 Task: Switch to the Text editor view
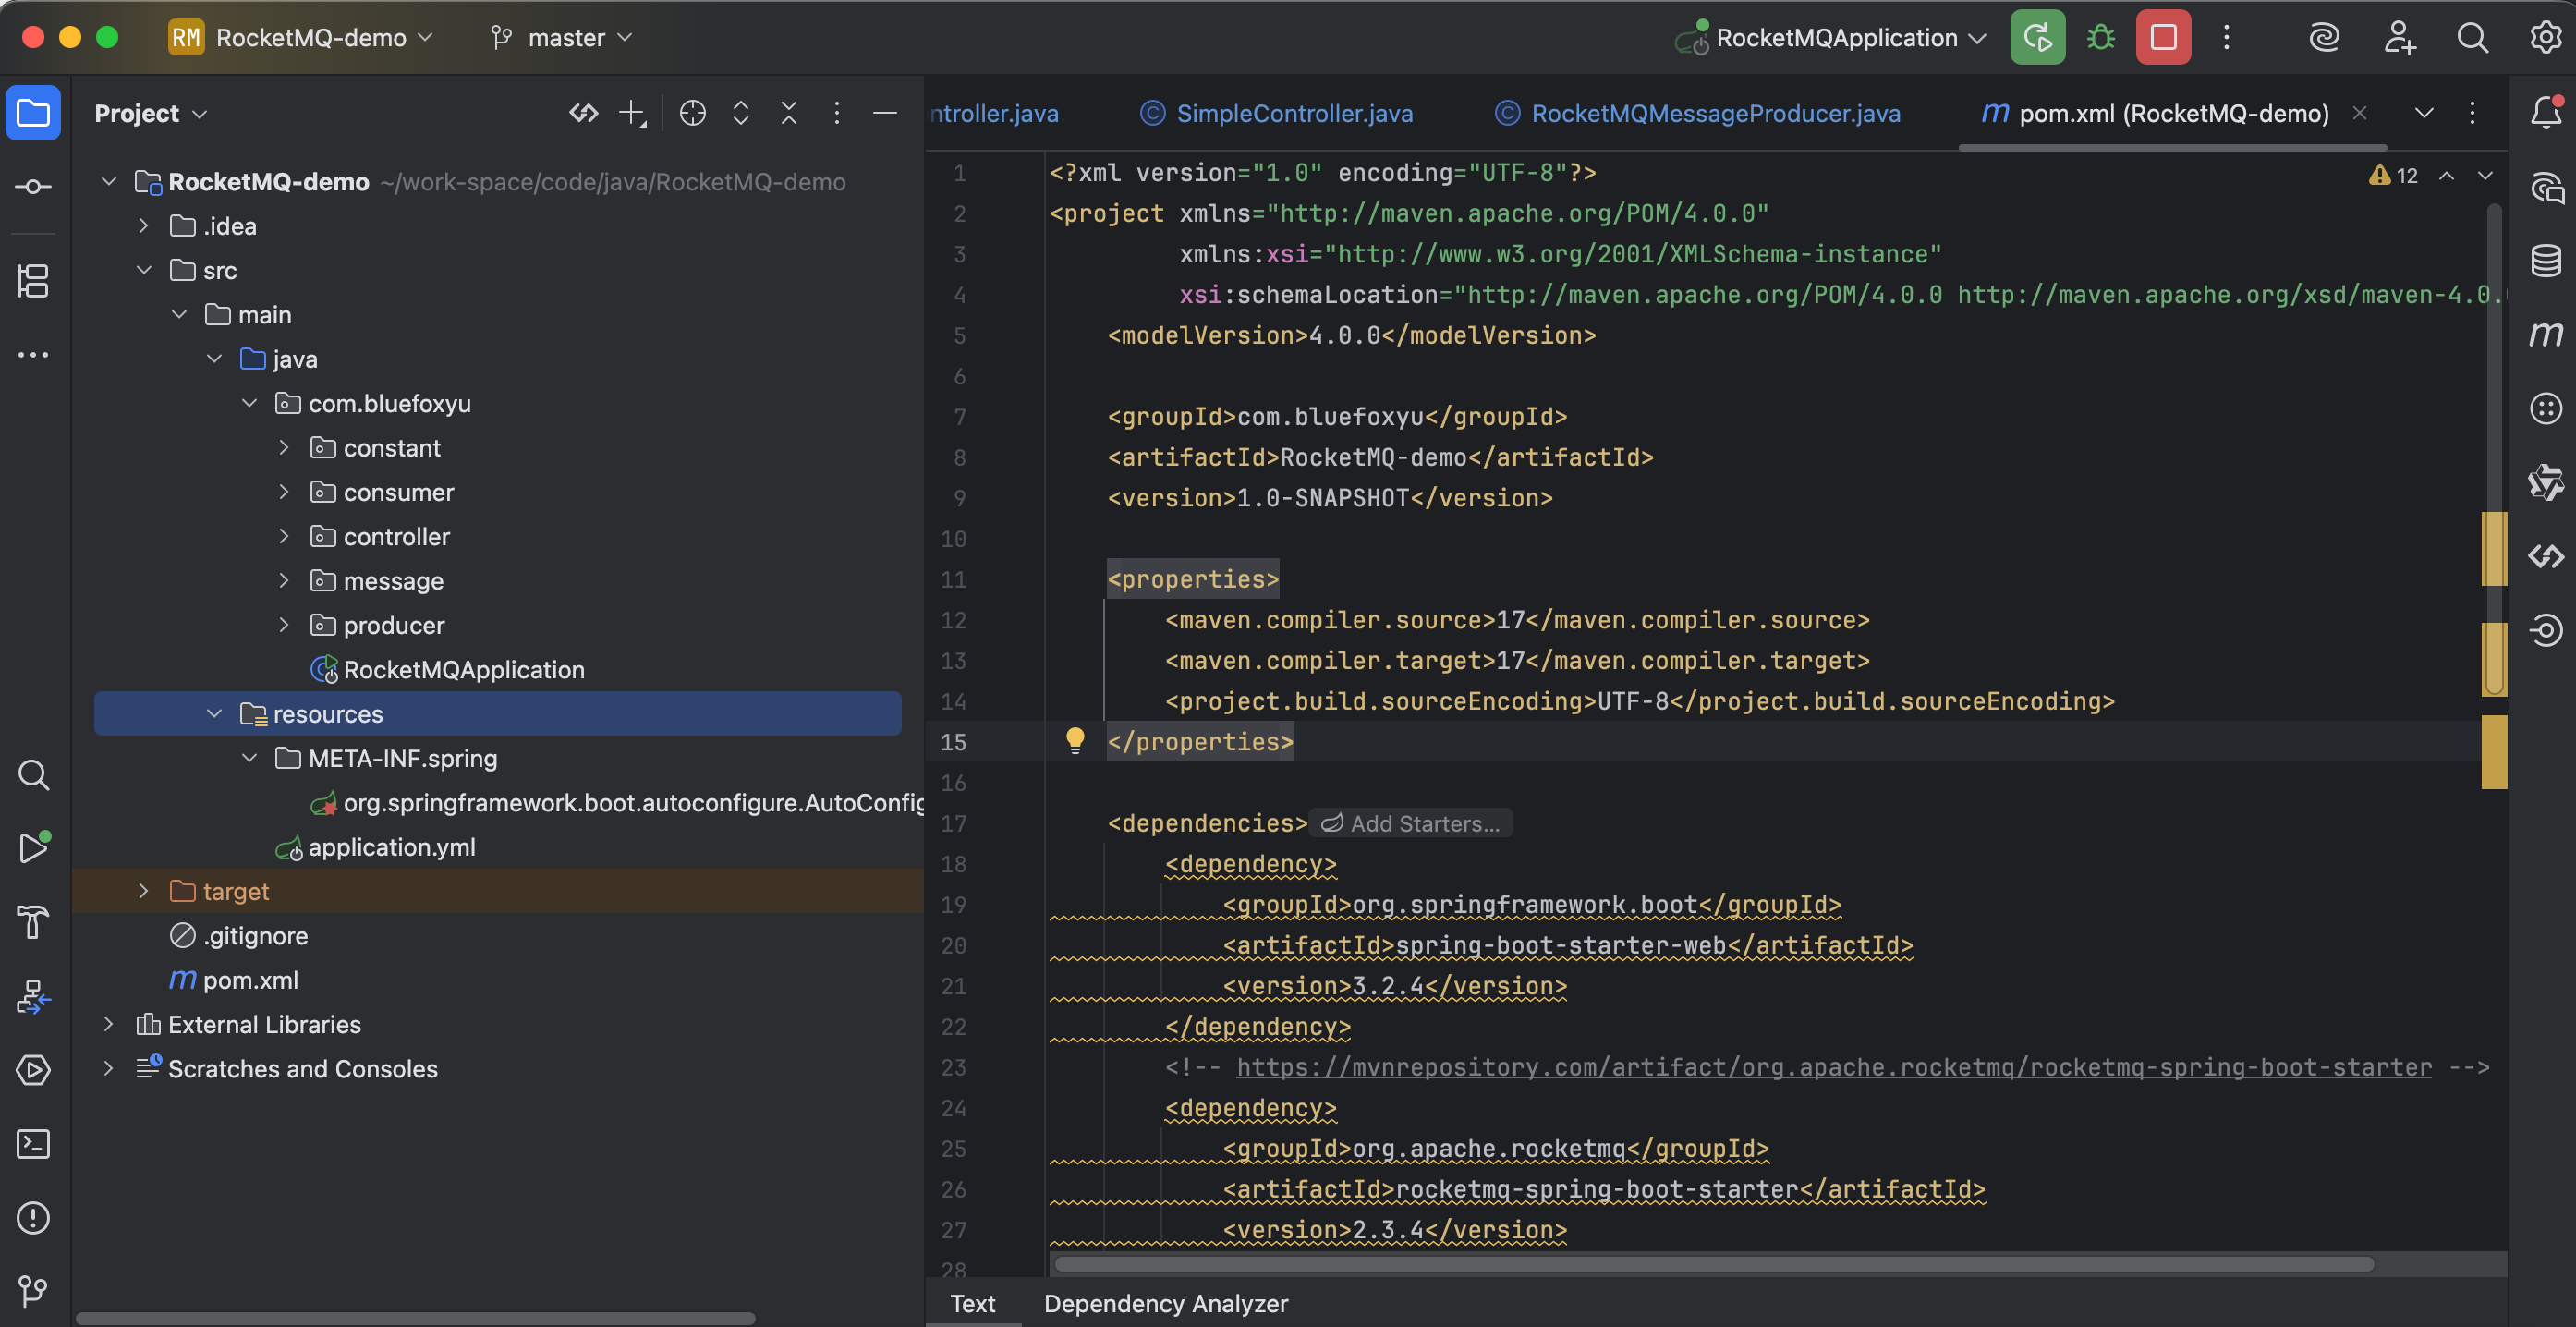972,1303
